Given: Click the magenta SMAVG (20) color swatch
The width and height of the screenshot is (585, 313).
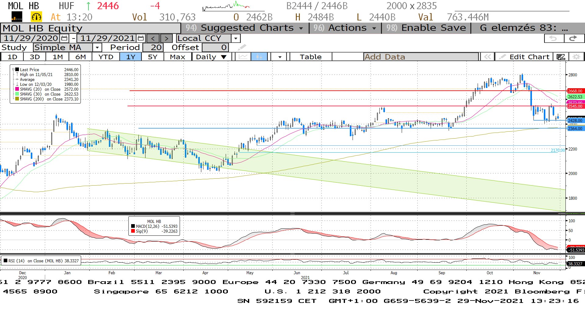Looking at the screenshot, I should [17, 89].
